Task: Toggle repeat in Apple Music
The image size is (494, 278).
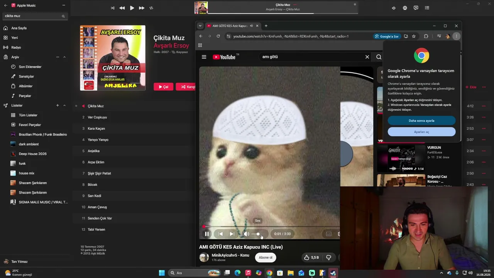Action: [151, 8]
